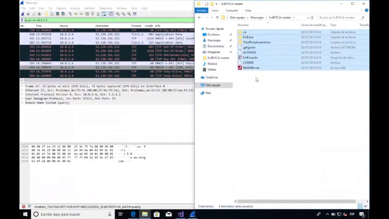The image size is (389, 219).
Task: Expand the Explorer ribbon chevron
Action: click(362, 10)
